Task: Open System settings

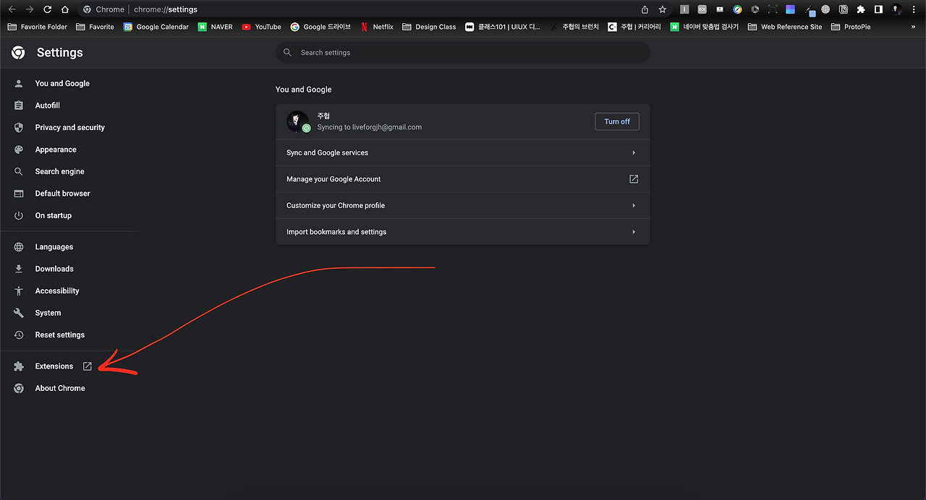Action: (x=48, y=313)
